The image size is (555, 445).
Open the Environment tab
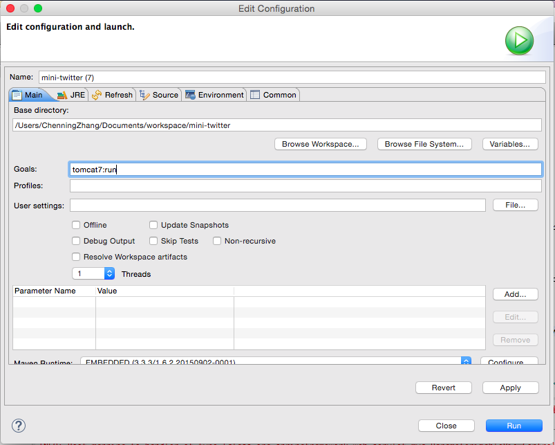pos(214,95)
